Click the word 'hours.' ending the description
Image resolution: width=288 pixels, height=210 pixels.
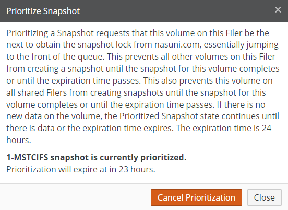point(19,140)
